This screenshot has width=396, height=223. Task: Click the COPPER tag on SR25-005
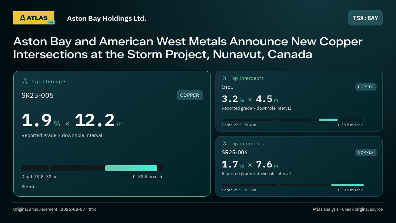point(190,95)
